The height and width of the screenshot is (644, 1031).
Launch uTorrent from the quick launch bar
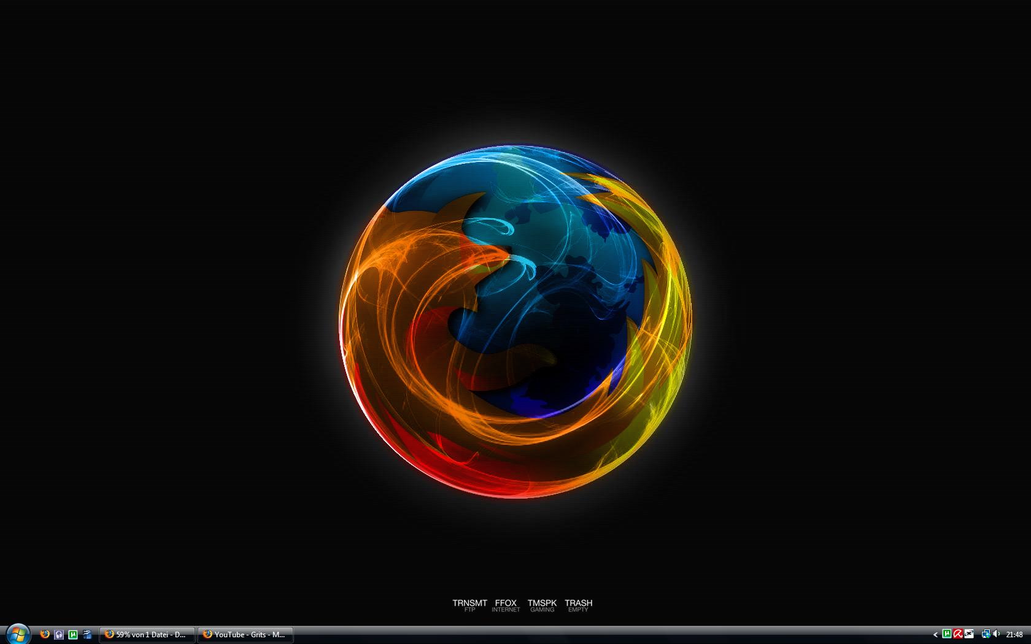coord(73,634)
